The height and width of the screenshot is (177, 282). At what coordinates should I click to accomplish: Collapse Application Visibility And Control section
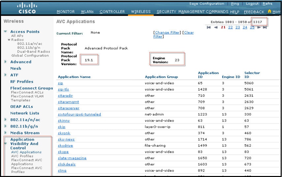pos(5,143)
